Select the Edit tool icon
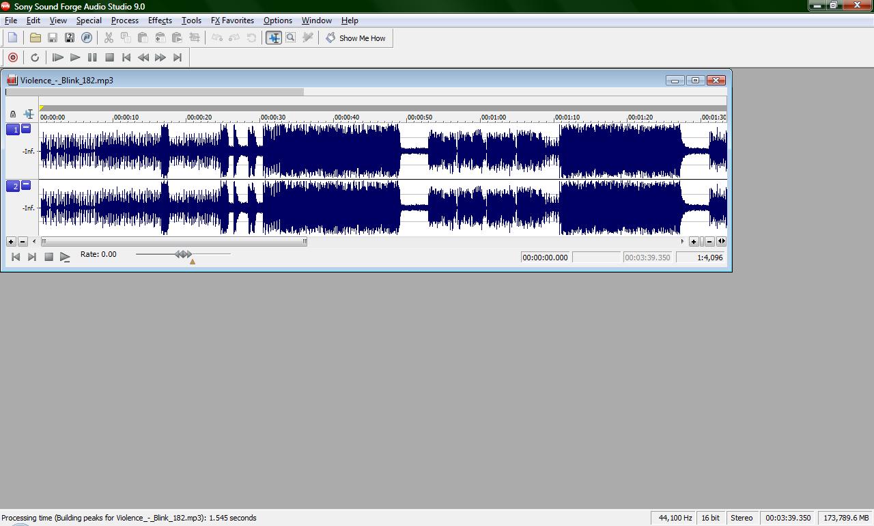874x526 pixels. 274,38
